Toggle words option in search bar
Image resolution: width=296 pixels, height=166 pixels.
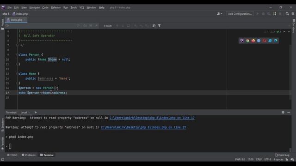tap(91, 26)
